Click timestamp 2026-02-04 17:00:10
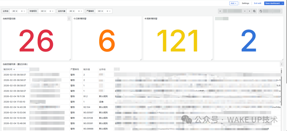Viewport: 287px width, 131px height. pyautogui.click(x=14, y=102)
